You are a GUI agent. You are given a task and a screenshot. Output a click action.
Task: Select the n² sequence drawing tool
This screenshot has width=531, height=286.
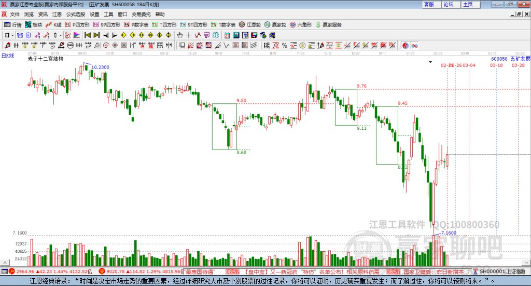click(x=88, y=45)
